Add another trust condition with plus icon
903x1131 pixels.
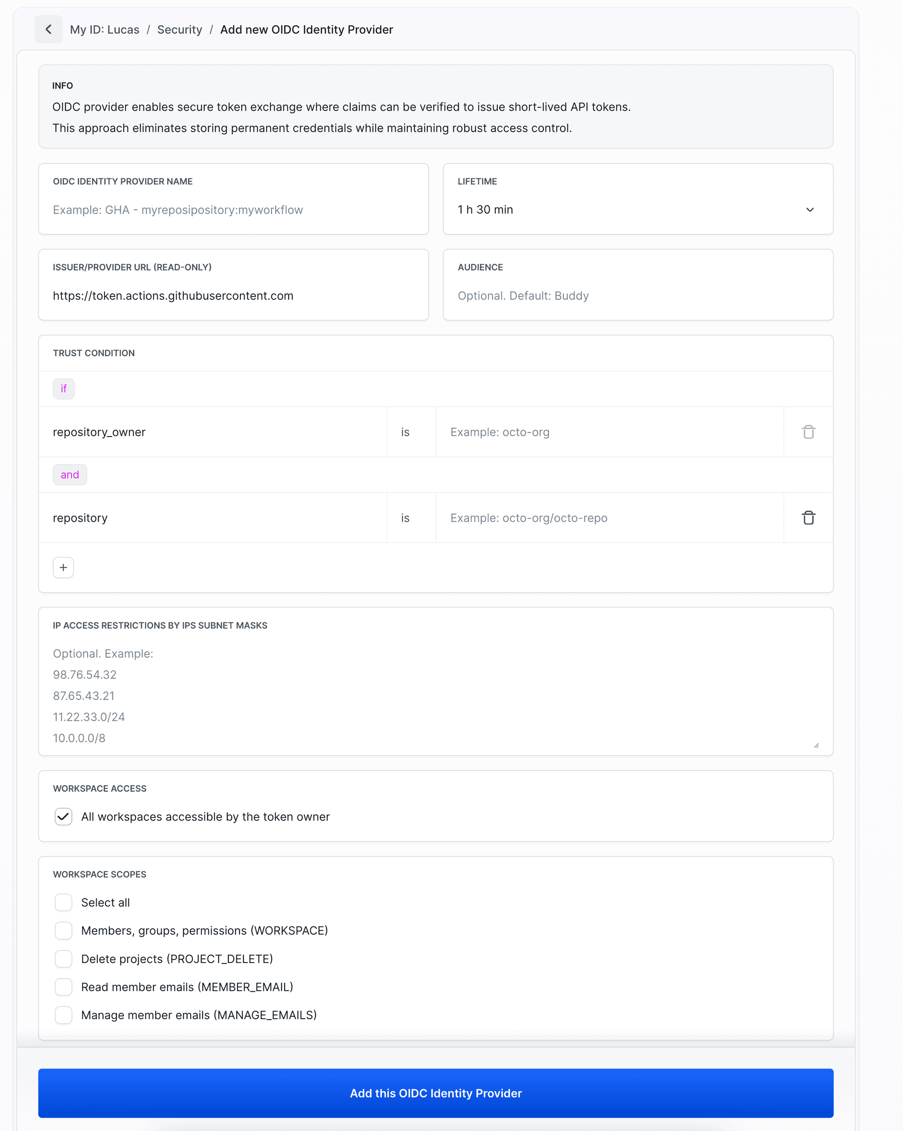[x=63, y=567]
